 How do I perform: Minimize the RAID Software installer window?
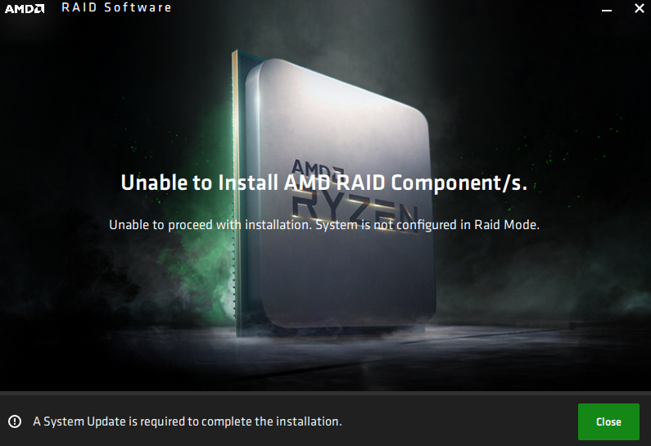607,10
